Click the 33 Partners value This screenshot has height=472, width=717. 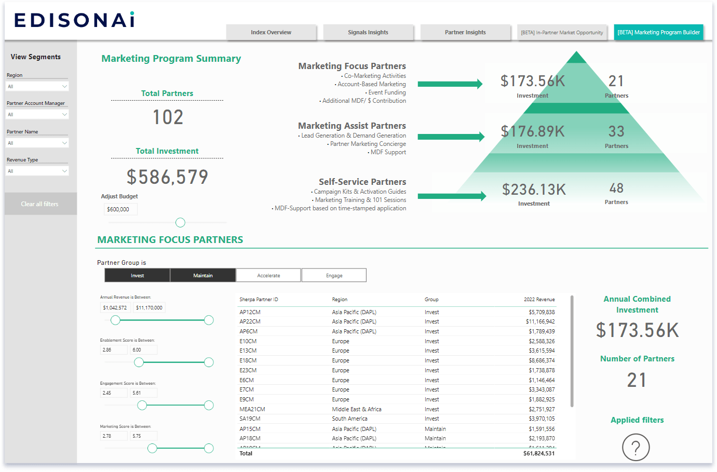[x=616, y=131]
